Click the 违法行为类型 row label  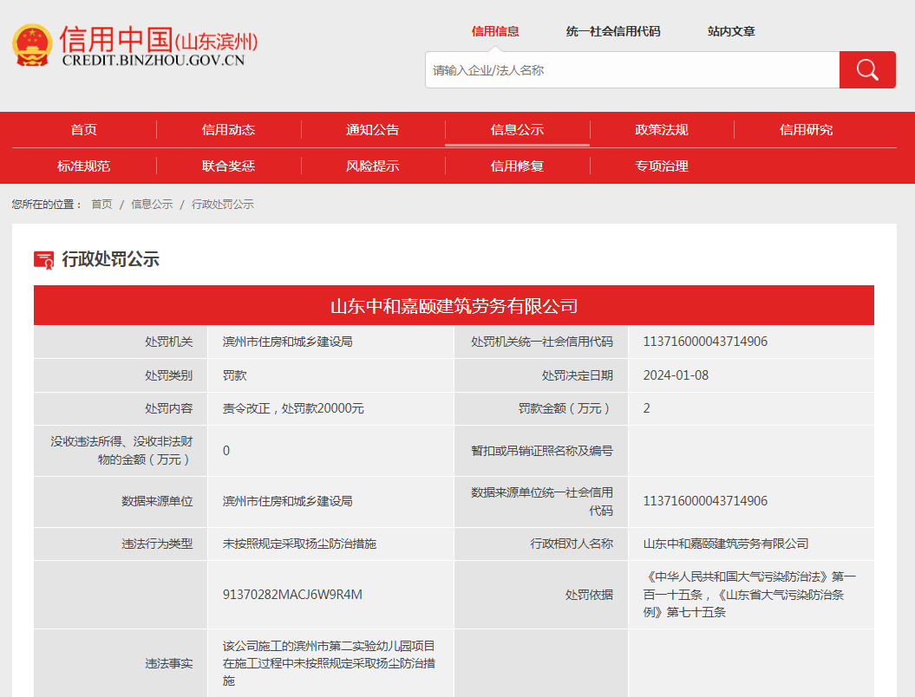click(x=157, y=544)
